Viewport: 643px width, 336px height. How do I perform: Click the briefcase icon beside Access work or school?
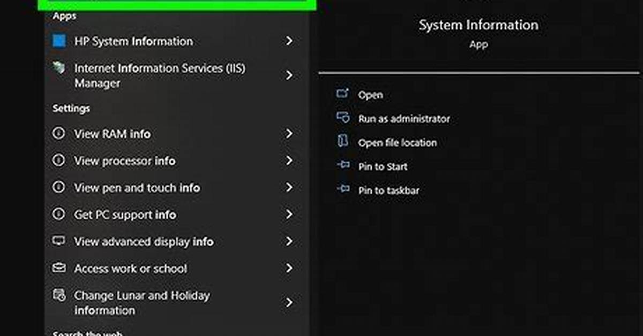[58, 268]
